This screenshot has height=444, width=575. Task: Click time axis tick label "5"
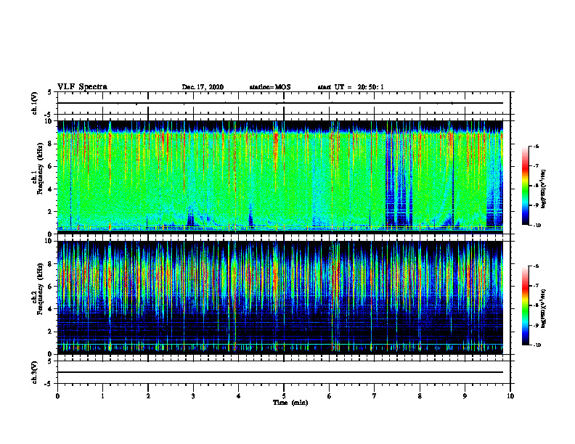(284, 396)
